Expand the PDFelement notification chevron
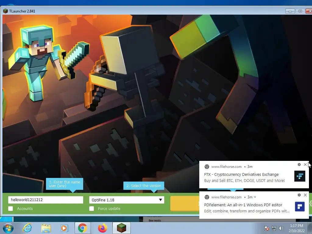Viewport: 312px width, 234px height. pyautogui.click(x=255, y=197)
